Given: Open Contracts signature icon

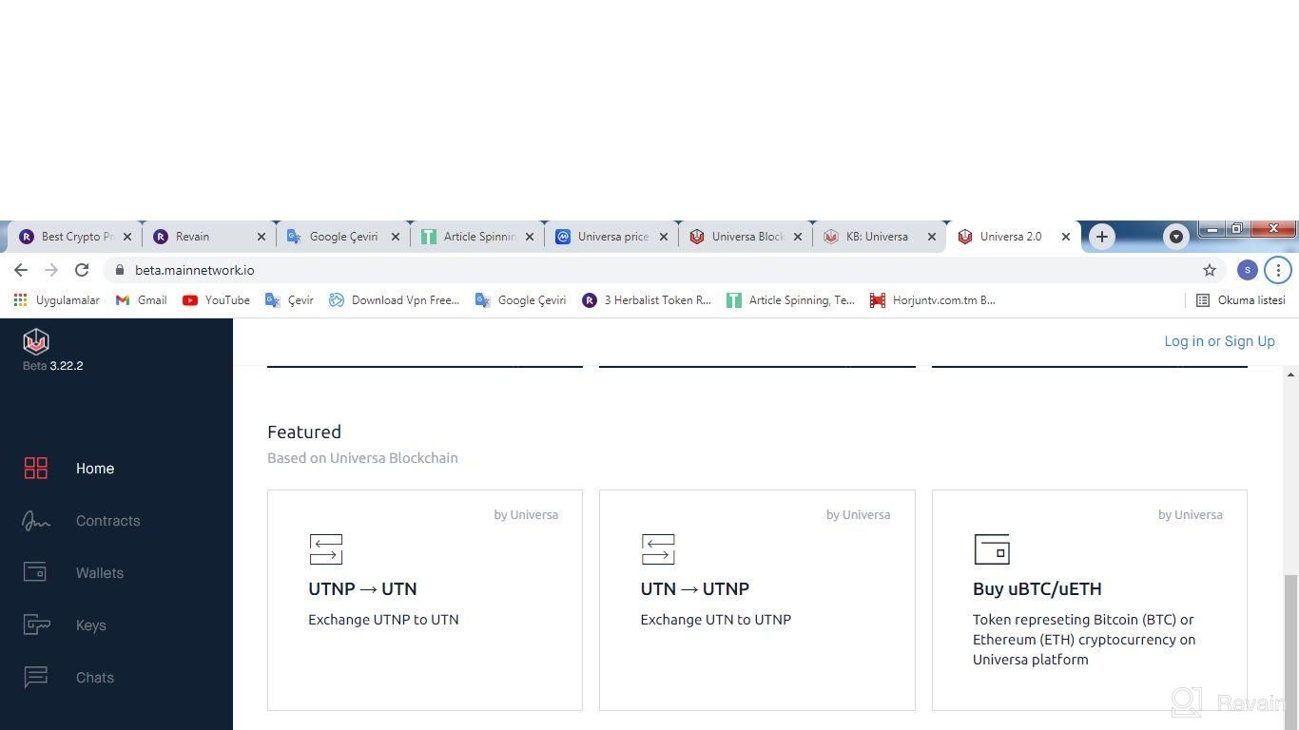Looking at the screenshot, I should click(x=36, y=521).
